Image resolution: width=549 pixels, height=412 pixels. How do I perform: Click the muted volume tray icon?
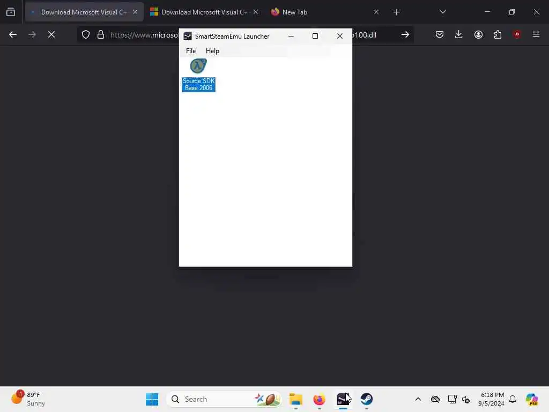(466, 399)
